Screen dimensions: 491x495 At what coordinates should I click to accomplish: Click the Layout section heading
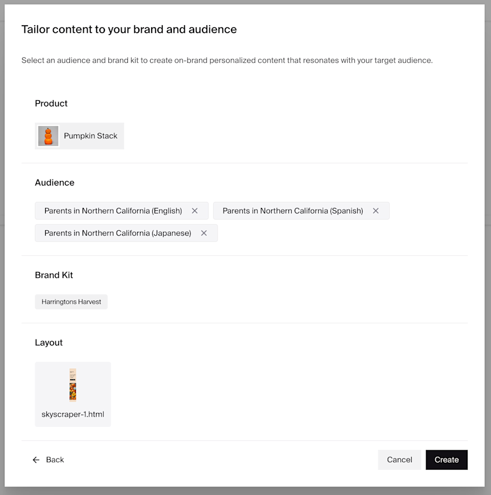49,342
